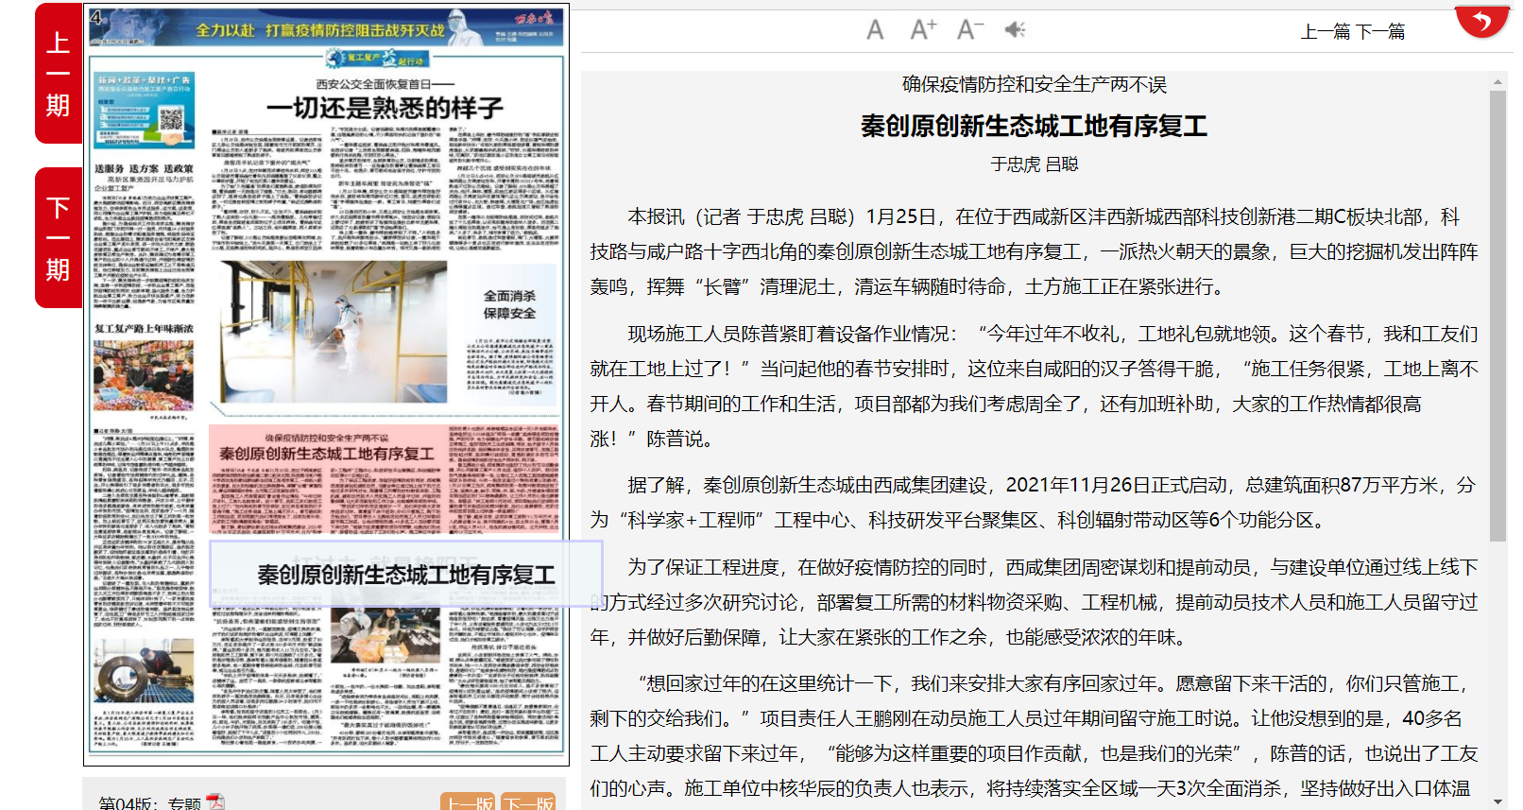This screenshot has width=1523, height=810.
Task: Go to next issue 下一期
Action: tap(59, 238)
